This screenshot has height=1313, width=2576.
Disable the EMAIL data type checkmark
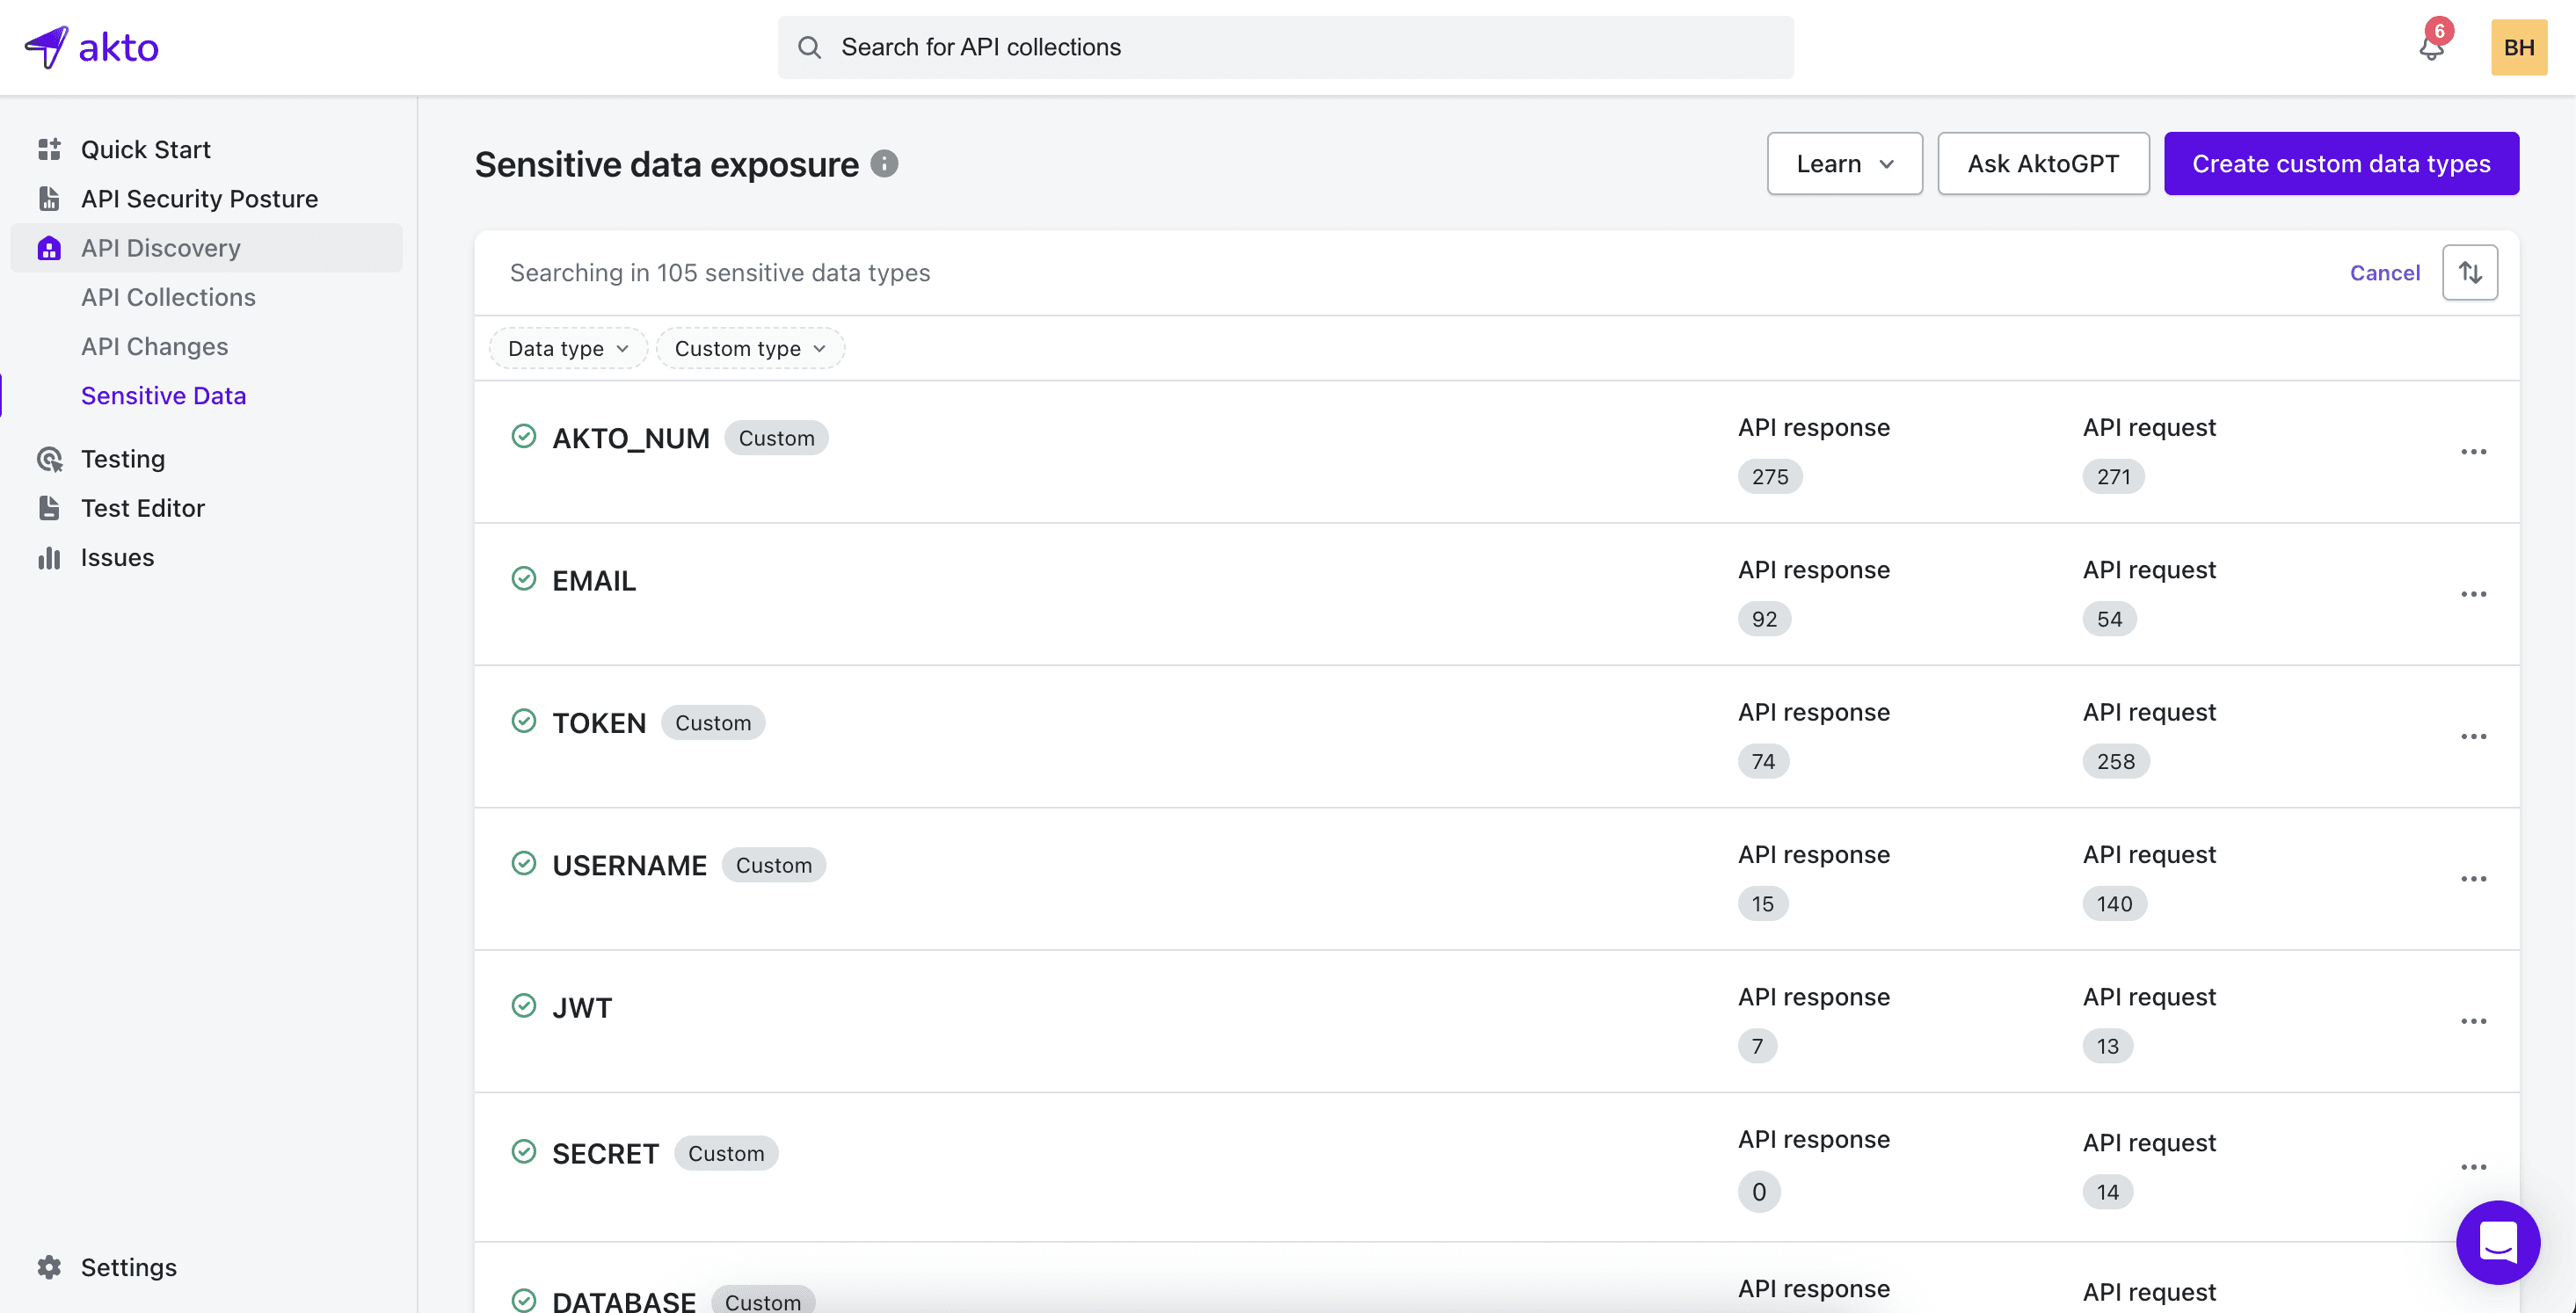tap(524, 578)
